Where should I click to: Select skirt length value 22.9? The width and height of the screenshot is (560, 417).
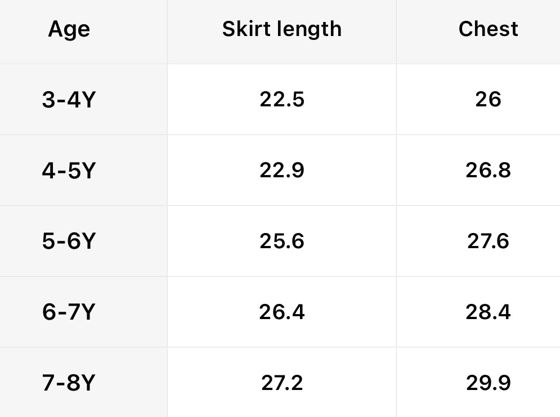coord(281,170)
